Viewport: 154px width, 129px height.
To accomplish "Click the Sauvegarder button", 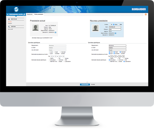I will tap(85, 85).
